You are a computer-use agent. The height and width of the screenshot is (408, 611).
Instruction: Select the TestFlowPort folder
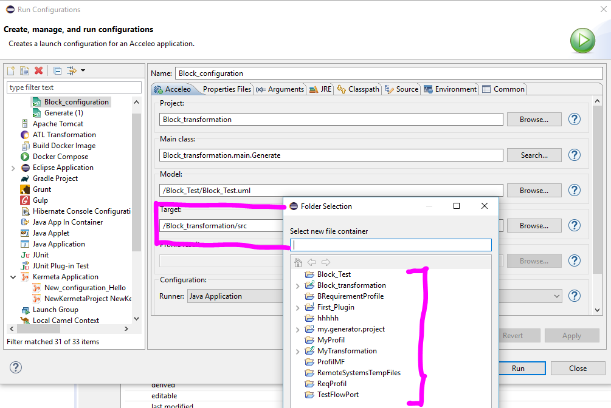(x=338, y=395)
